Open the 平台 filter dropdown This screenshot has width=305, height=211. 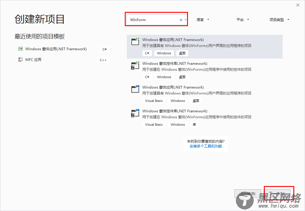(242, 20)
